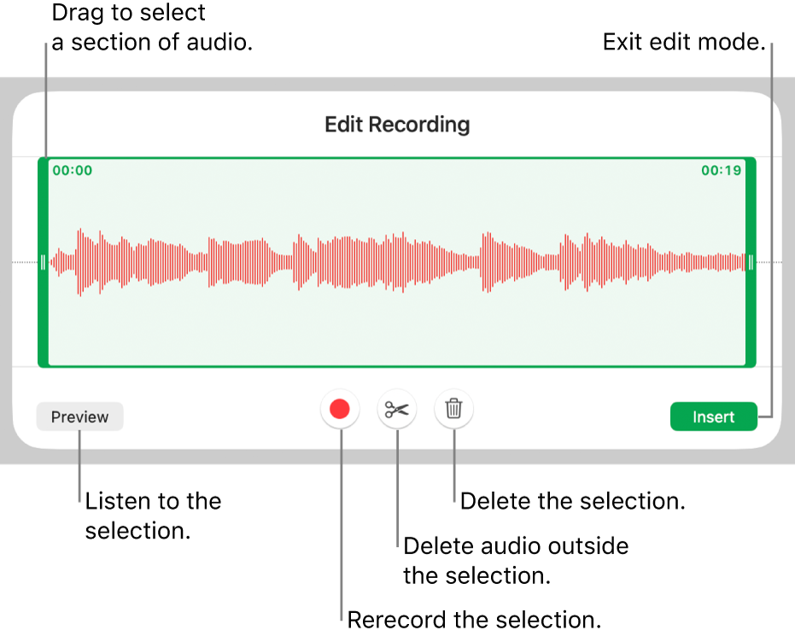Click the 00:19 duration timestamp
Viewport: 795px width, 636px height.
722,170
